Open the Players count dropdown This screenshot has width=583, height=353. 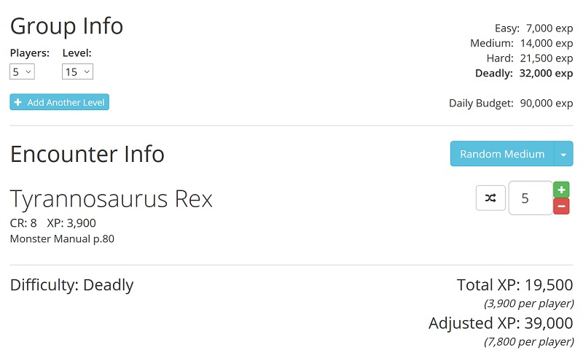(x=23, y=71)
